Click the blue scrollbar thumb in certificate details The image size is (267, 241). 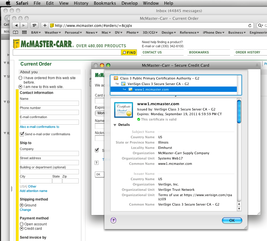pos(239,111)
